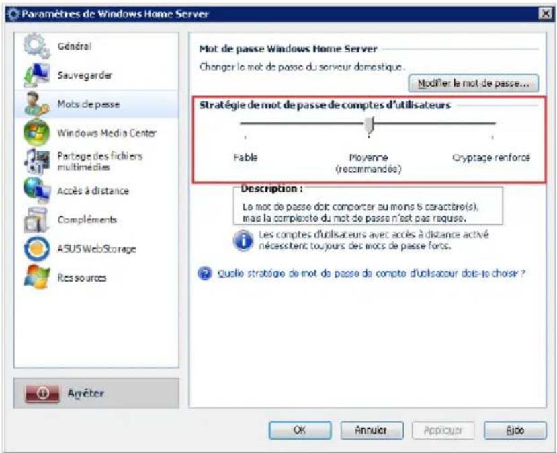Click the password policy slider thumb

pyautogui.click(x=369, y=126)
